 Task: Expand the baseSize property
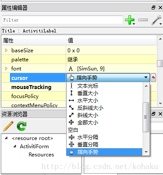(6, 50)
